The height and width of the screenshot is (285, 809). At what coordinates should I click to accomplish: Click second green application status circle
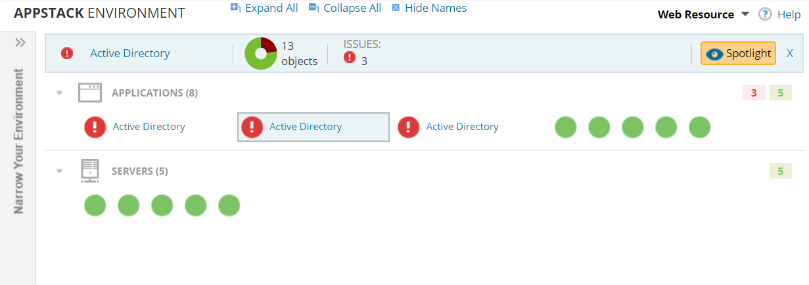[x=599, y=127]
